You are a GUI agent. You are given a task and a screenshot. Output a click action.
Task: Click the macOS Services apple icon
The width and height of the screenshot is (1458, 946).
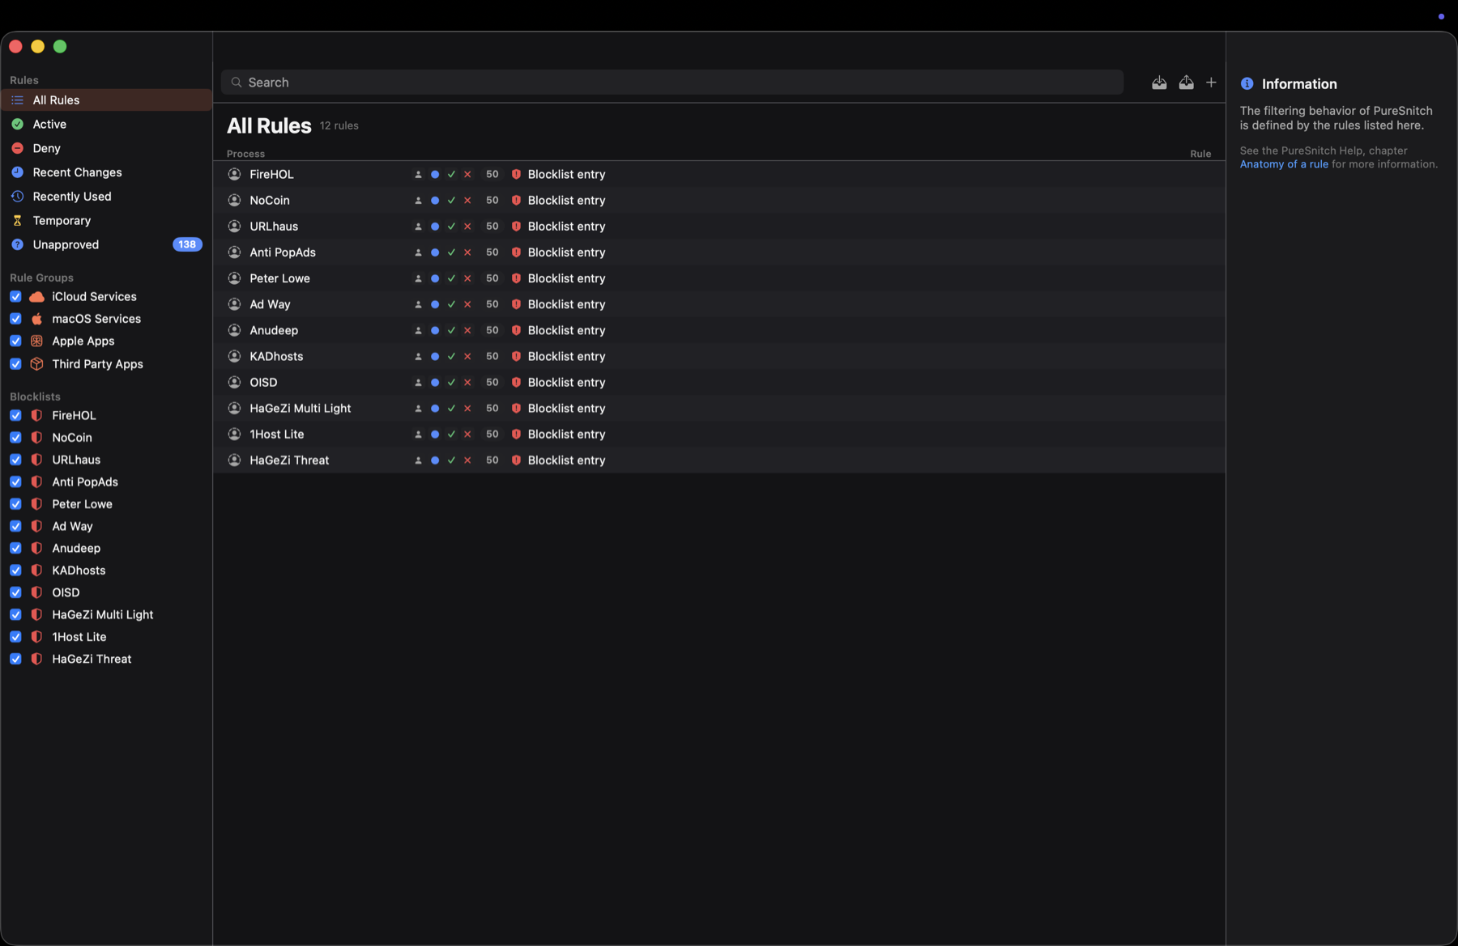point(36,319)
